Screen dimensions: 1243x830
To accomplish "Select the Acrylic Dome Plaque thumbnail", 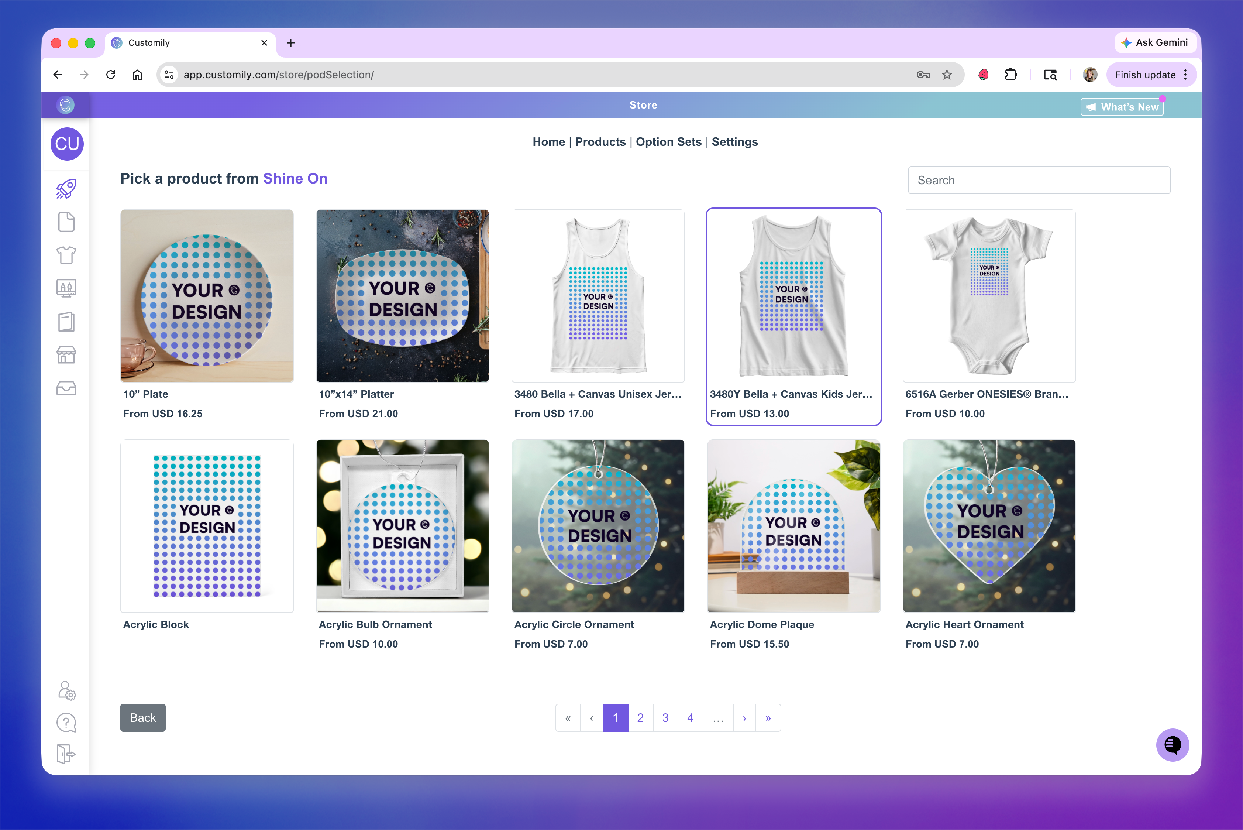I will click(x=794, y=526).
